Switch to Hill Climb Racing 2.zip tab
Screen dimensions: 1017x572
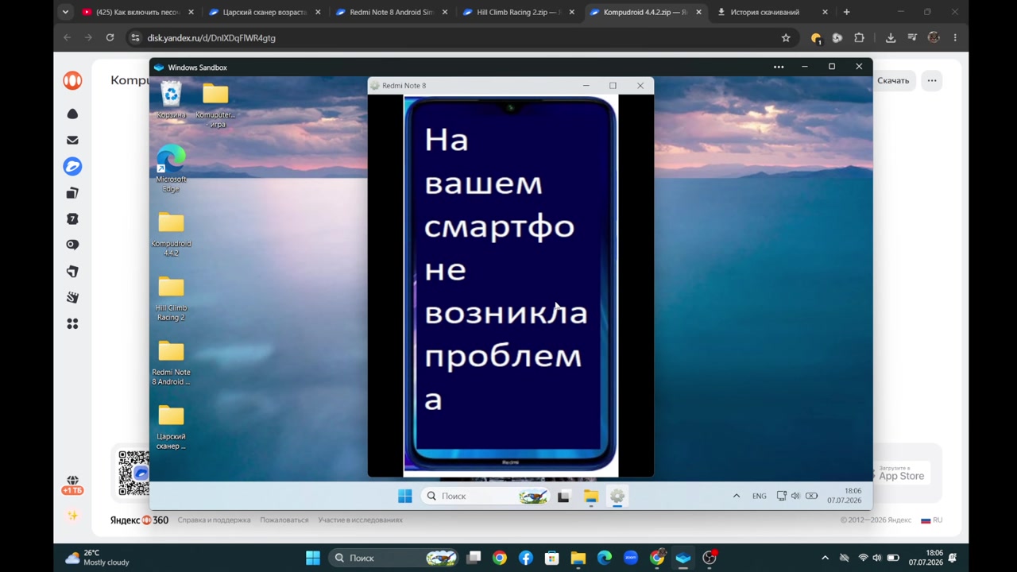tap(520, 12)
